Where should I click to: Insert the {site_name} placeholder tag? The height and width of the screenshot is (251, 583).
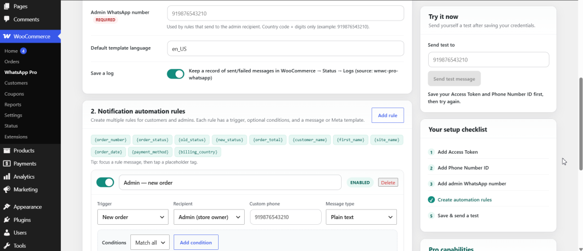tap(387, 140)
